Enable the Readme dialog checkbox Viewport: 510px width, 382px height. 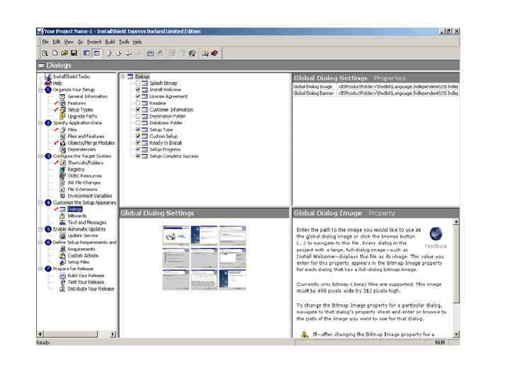click(138, 103)
